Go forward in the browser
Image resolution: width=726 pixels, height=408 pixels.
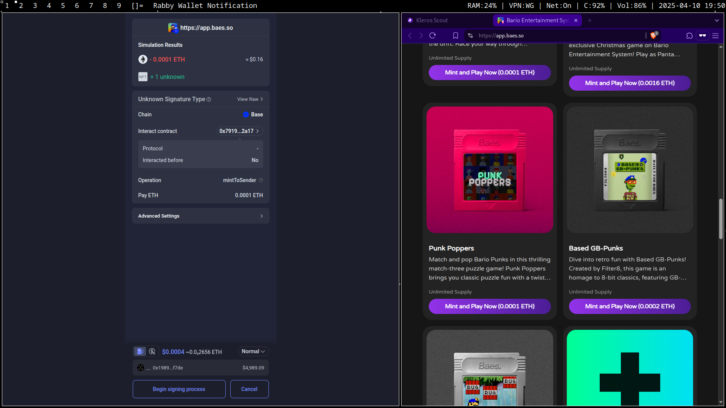click(421, 36)
